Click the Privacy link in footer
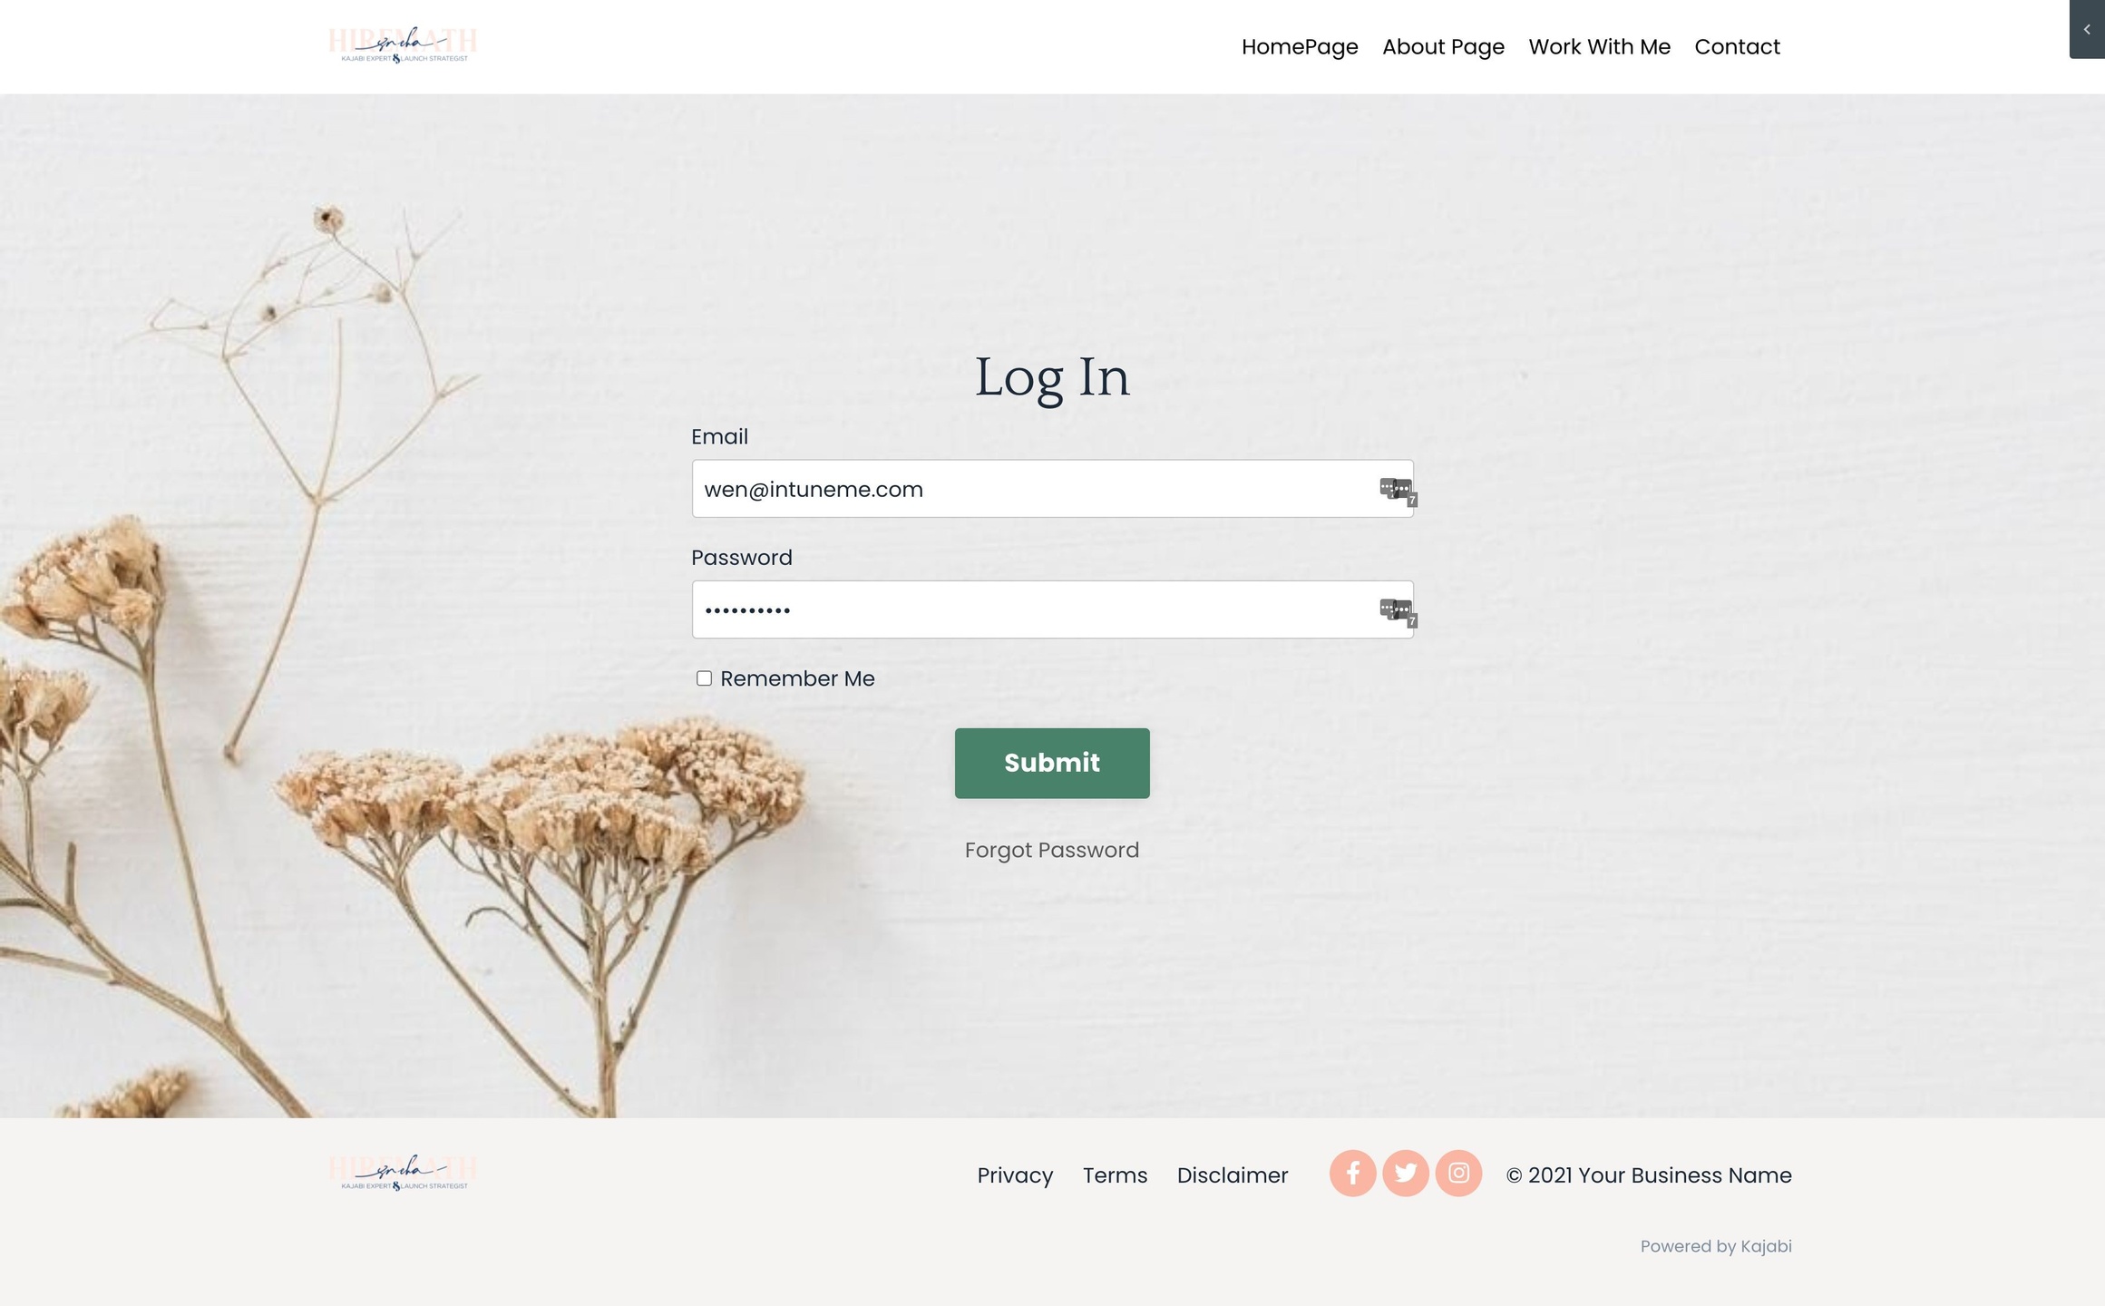The height and width of the screenshot is (1306, 2105). (1016, 1175)
